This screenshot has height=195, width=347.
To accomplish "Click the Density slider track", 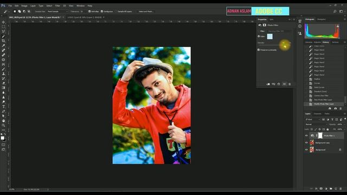I will [x=274, y=45].
